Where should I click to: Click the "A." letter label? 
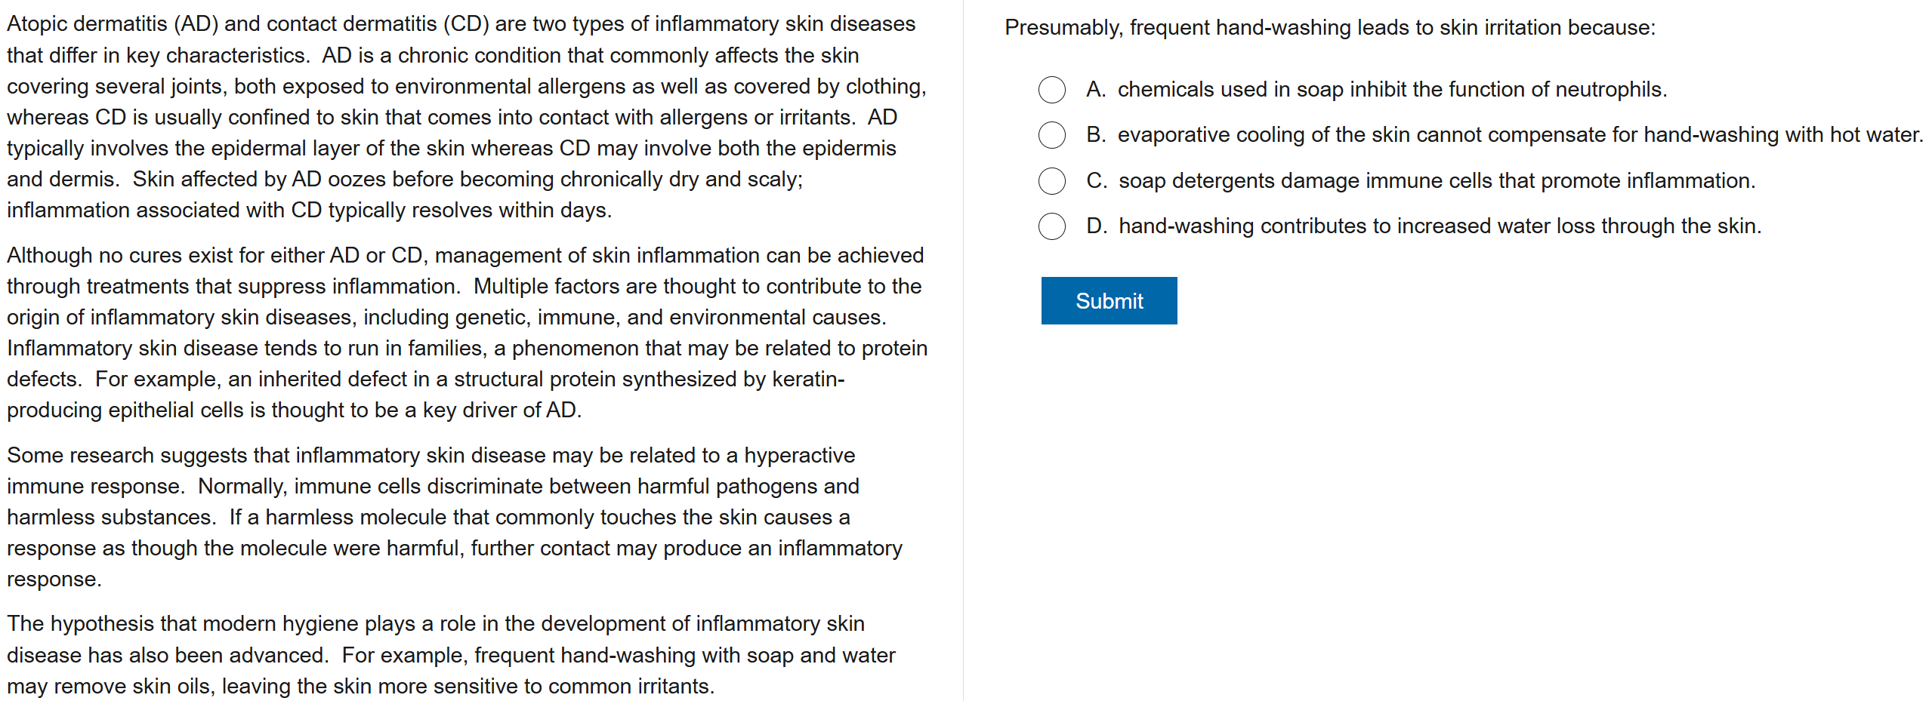[x=1096, y=90]
